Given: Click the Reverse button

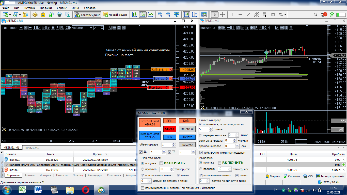Looking at the screenshot, I should 187,145.
